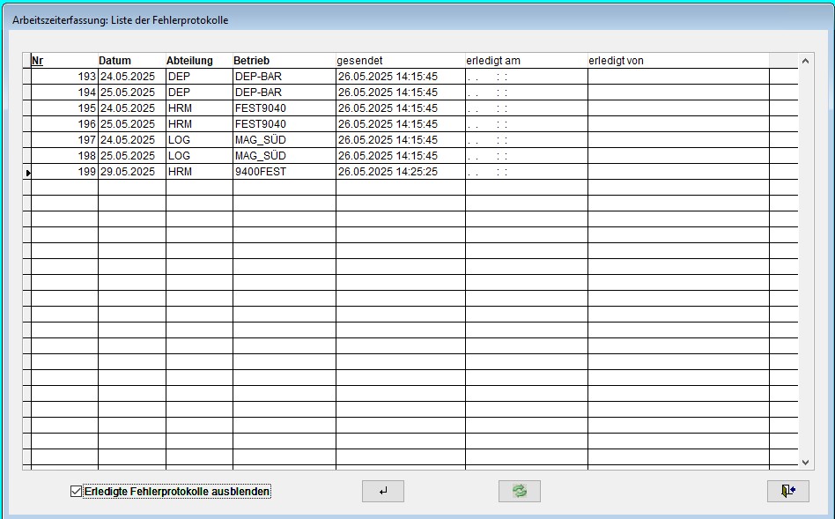Click erledigt von cell of row 195
Viewport: 835px width, 519px height.
(678, 108)
